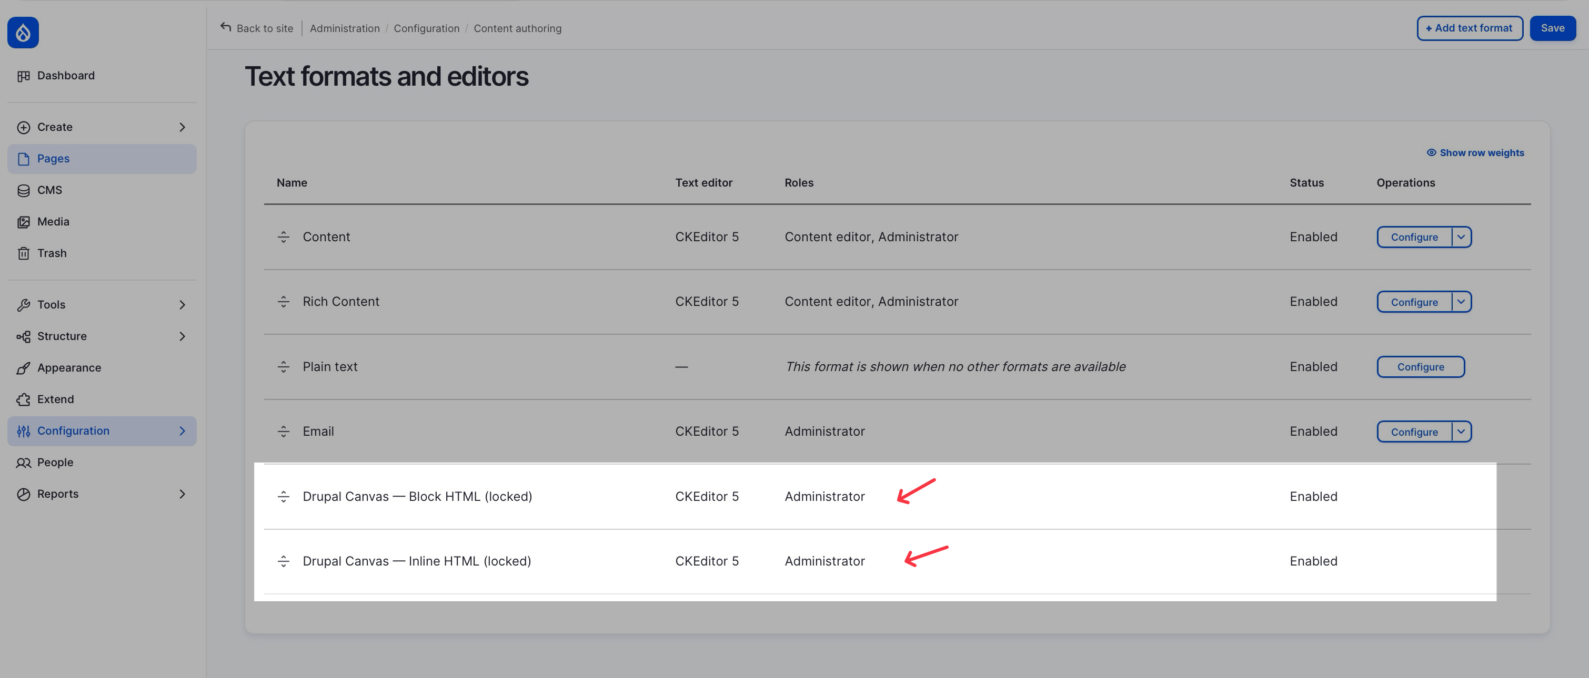Open the Dashboard icon in sidebar
1589x678 pixels.
[24, 76]
